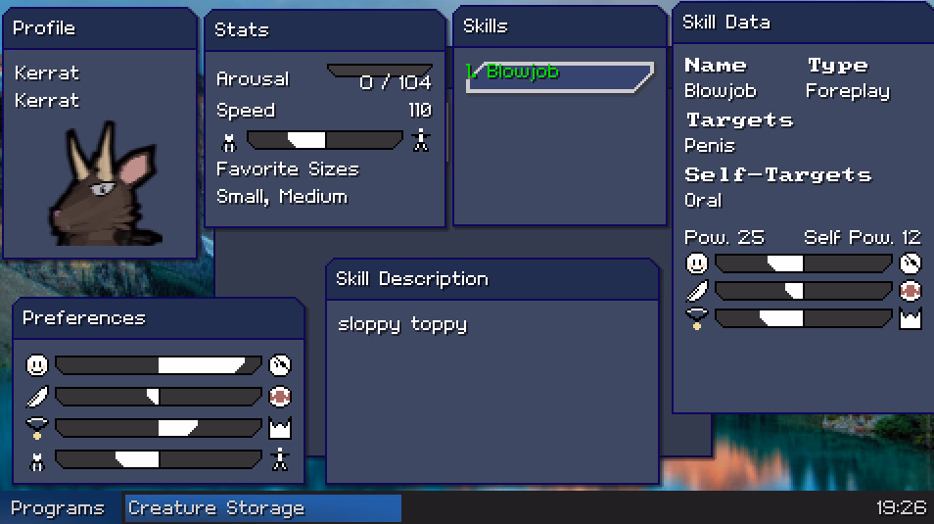Image resolution: width=934 pixels, height=524 pixels.
Task: Click the size preference bar in Stats
Action: coord(325,140)
